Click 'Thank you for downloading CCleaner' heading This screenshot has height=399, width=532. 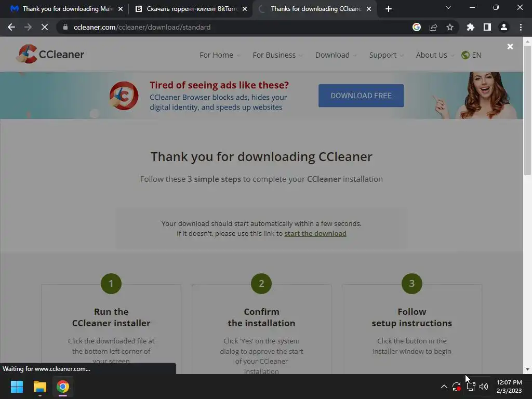(261, 156)
